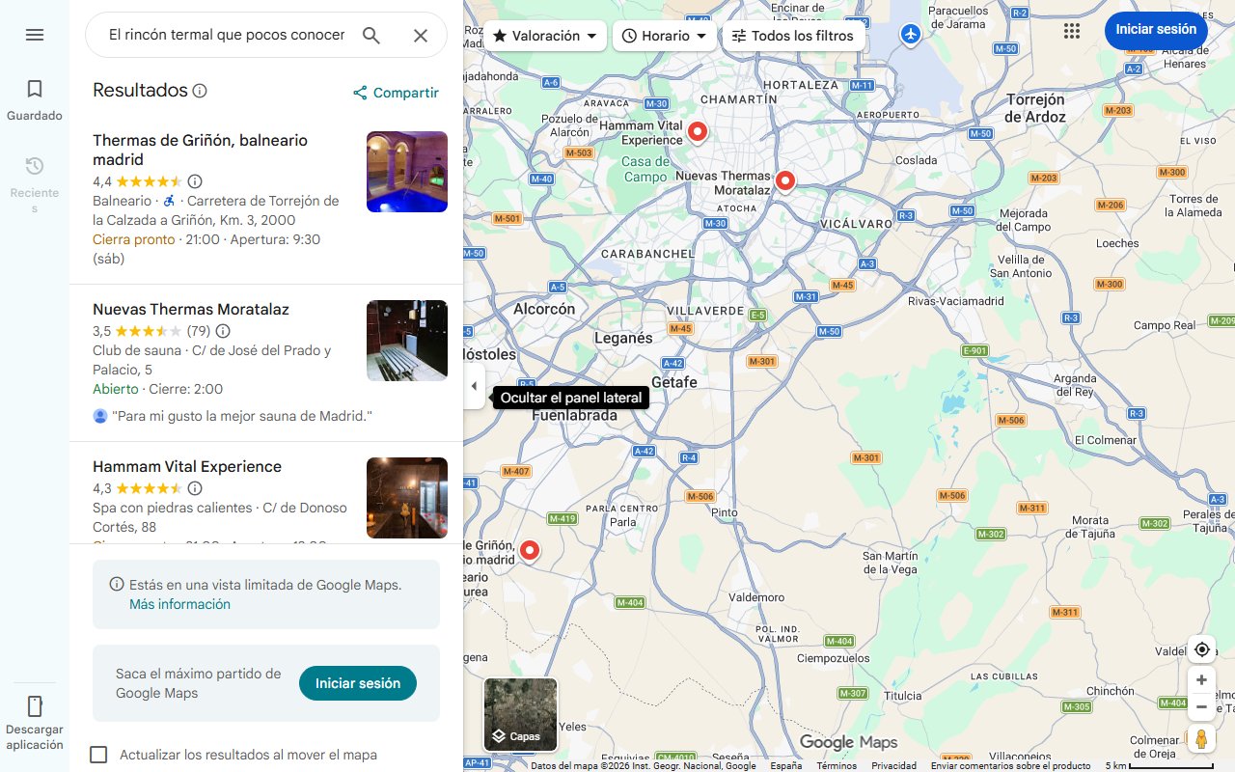Open the Horario filter dropdown
Image resolution: width=1235 pixels, height=772 pixels.
click(664, 36)
